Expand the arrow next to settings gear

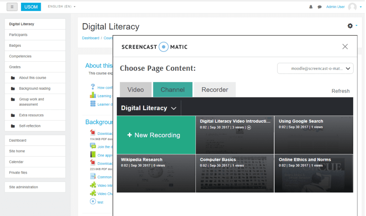356,25
